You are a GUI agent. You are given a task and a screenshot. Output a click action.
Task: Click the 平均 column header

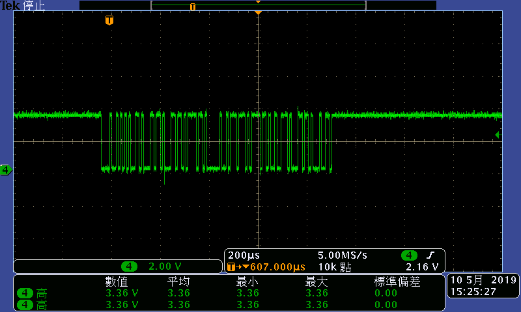pyautogui.click(x=178, y=281)
